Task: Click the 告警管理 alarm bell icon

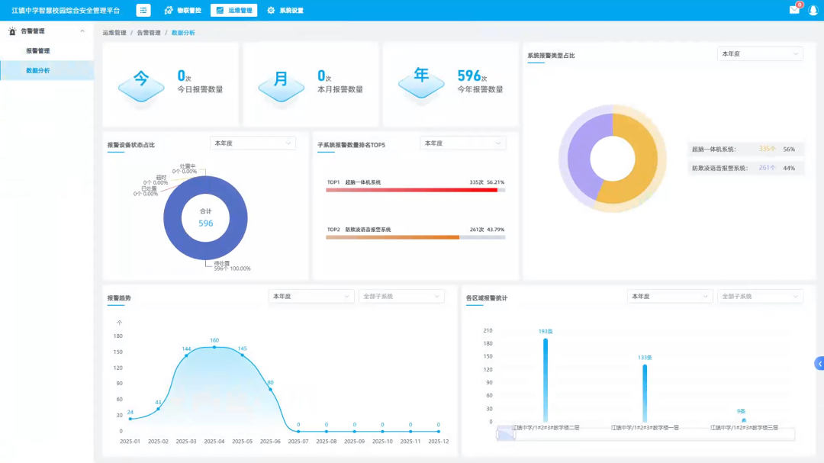Action: pos(12,31)
